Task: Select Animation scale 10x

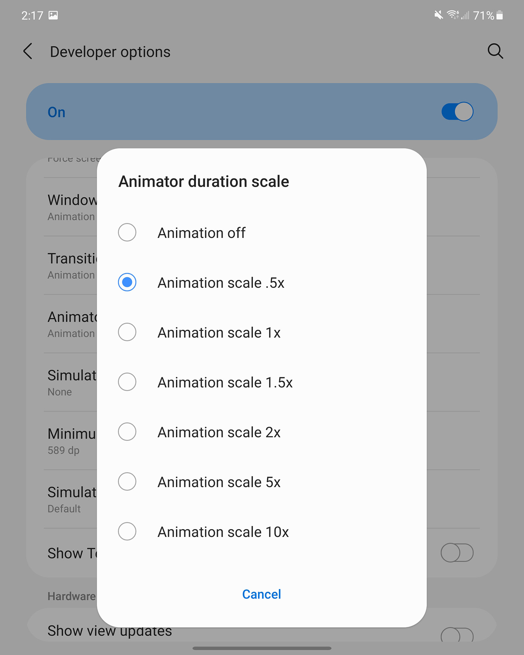Action: point(127,532)
